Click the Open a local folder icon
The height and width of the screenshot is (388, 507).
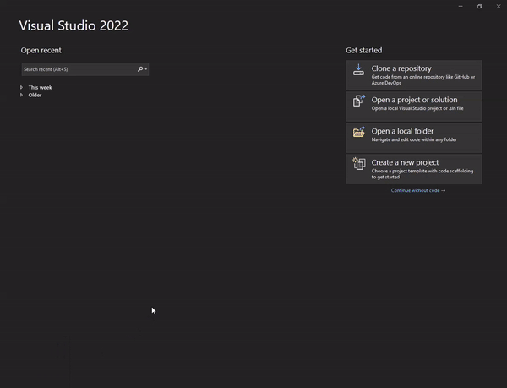[x=359, y=132]
